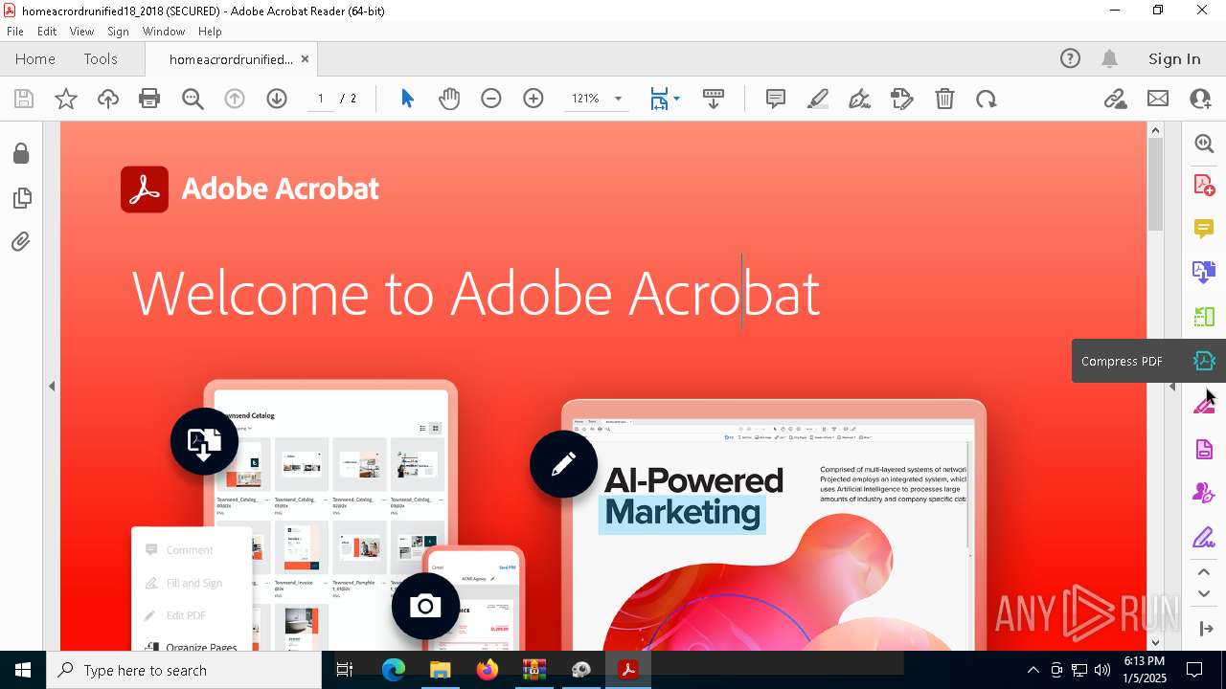Open page thumbnails panel

coord(21,198)
